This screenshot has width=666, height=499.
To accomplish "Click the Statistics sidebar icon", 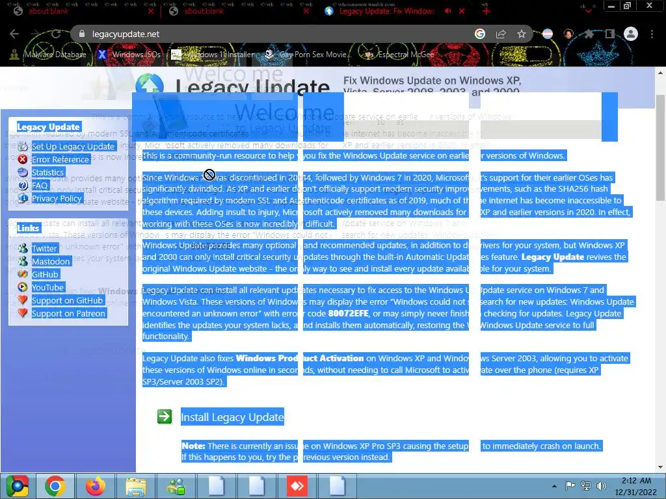I will (23, 172).
